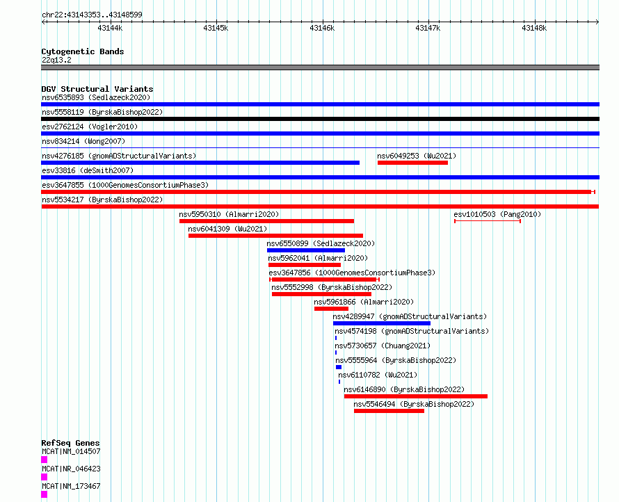
Task: Open the nsv6550899 (Sedlazeck2020) label
Action: [x=321, y=243]
